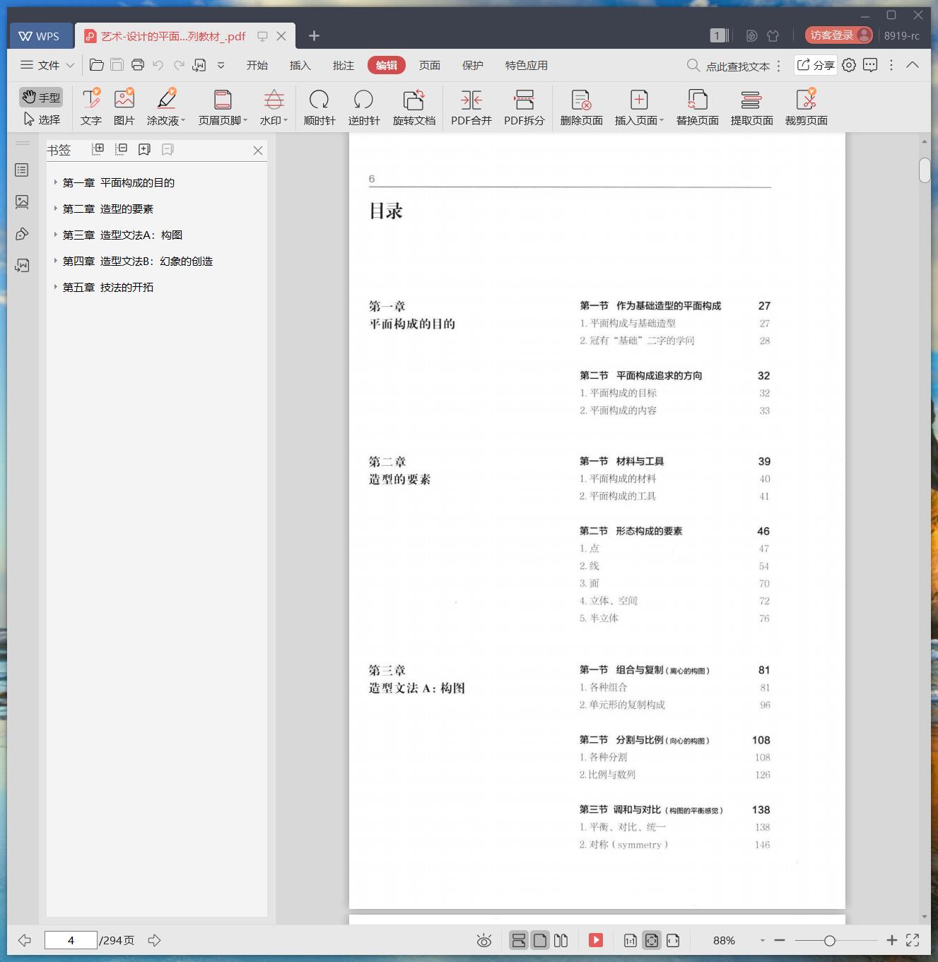938x962 pixels.
Task: Open the quick access toolbar customize arrow
Action: tap(221, 65)
